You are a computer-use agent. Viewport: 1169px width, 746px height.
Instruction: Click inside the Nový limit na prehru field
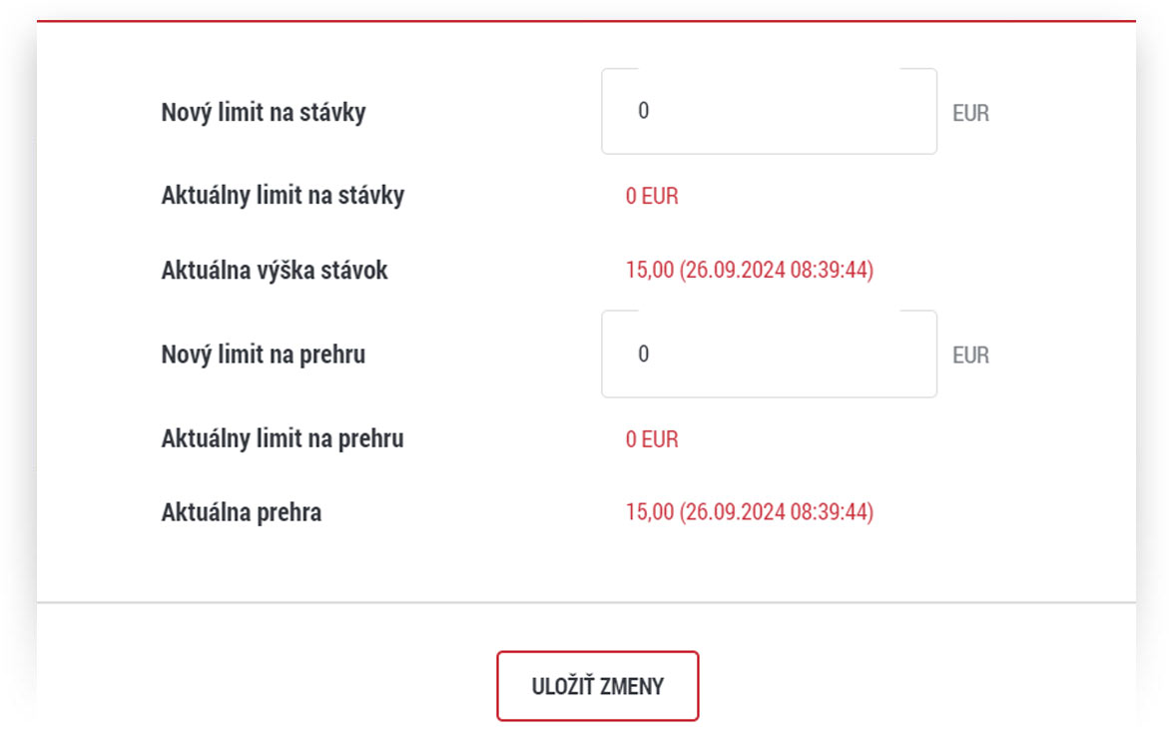point(769,355)
